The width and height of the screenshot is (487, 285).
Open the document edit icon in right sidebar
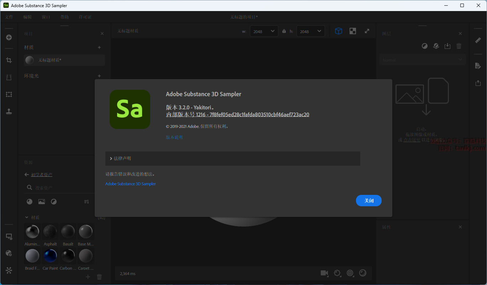click(478, 66)
